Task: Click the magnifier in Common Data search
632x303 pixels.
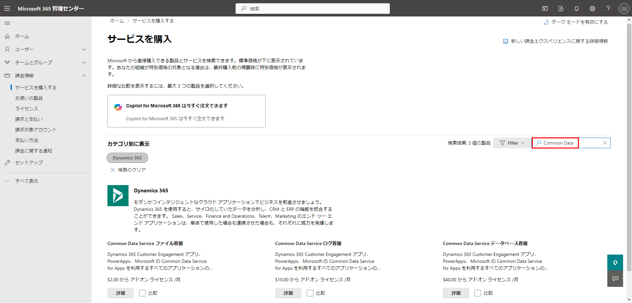Action: click(x=538, y=143)
